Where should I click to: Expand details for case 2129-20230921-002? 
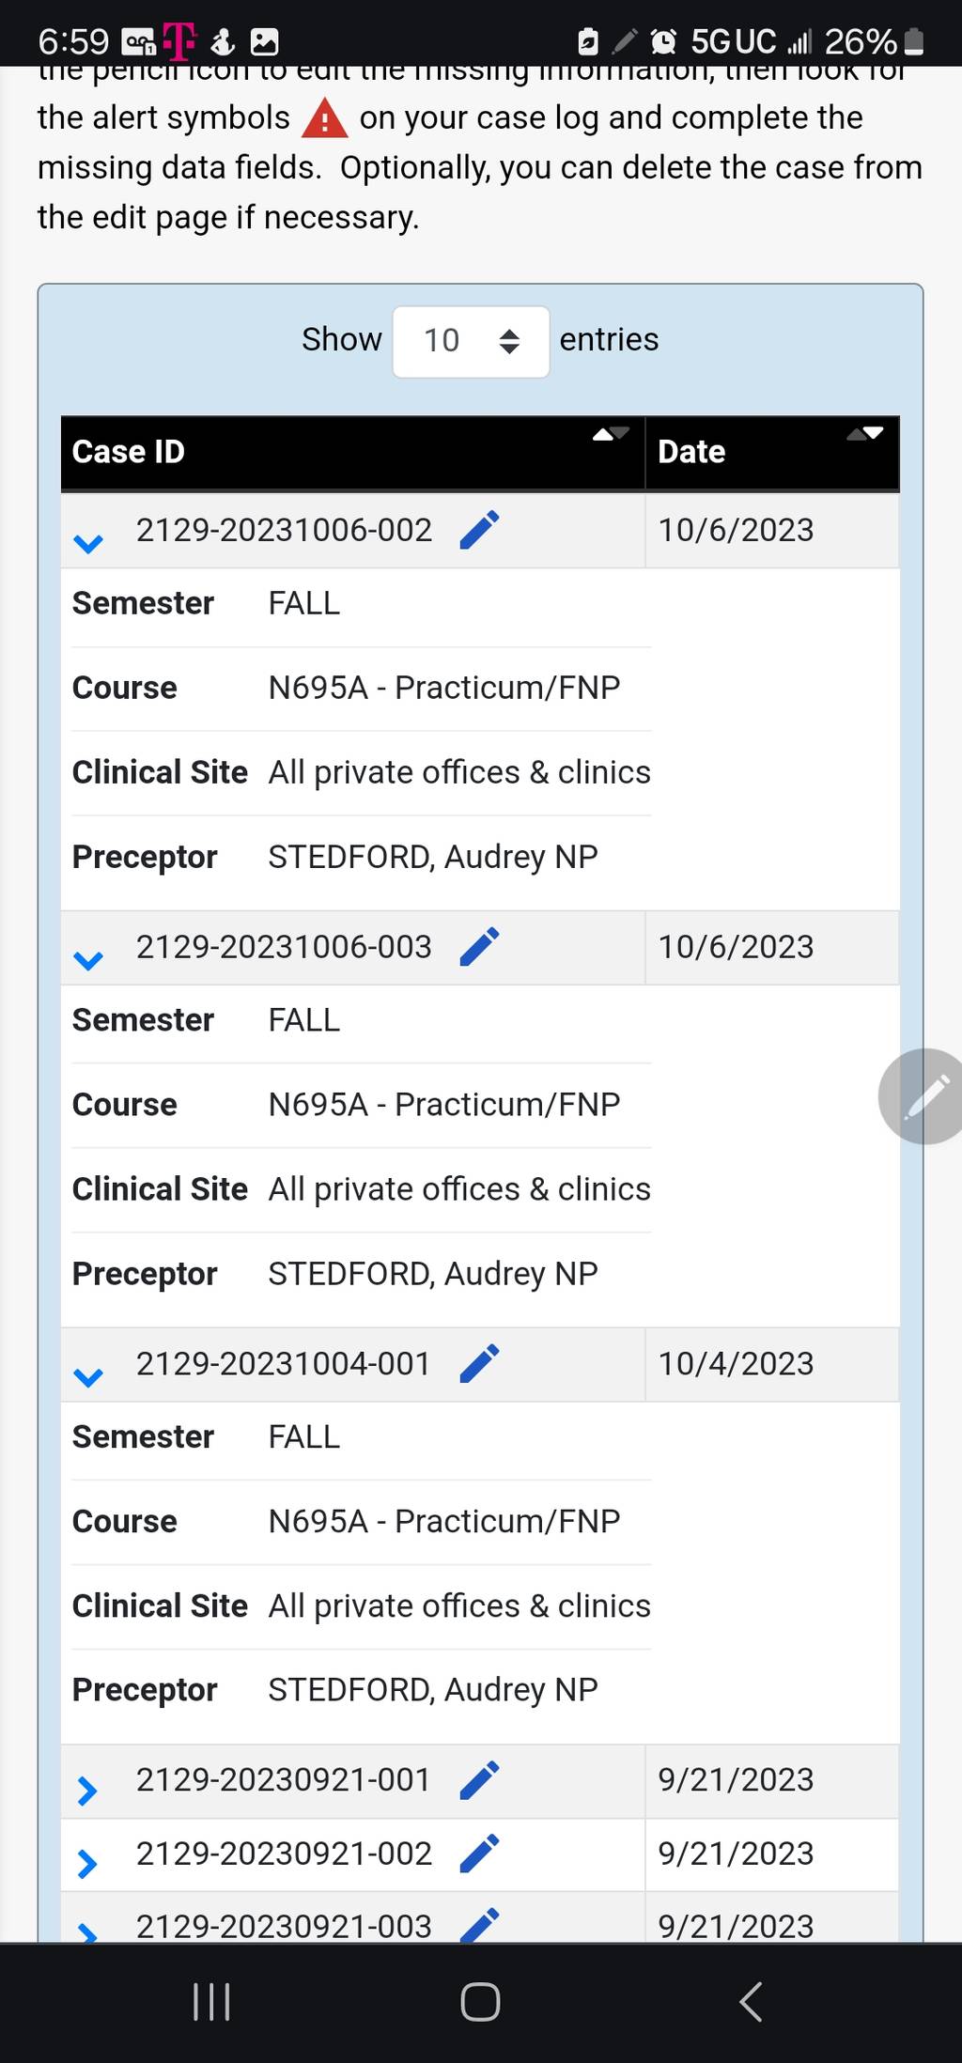[87, 1863]
